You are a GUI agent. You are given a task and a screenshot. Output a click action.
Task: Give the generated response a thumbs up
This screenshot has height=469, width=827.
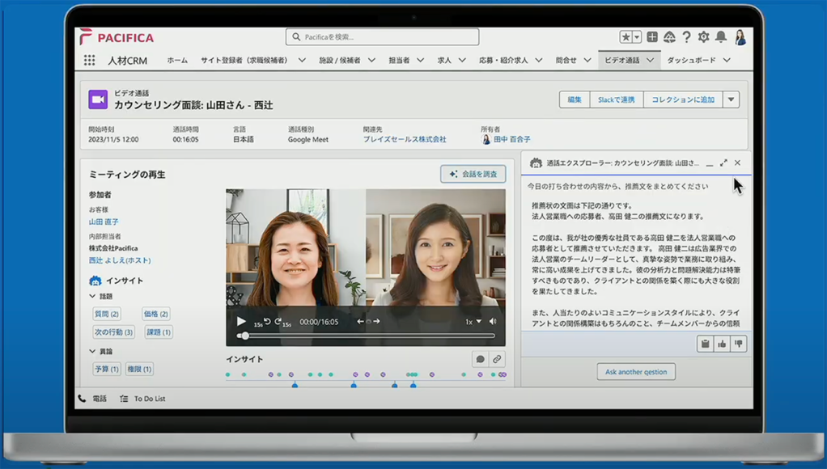pos(722,344)
